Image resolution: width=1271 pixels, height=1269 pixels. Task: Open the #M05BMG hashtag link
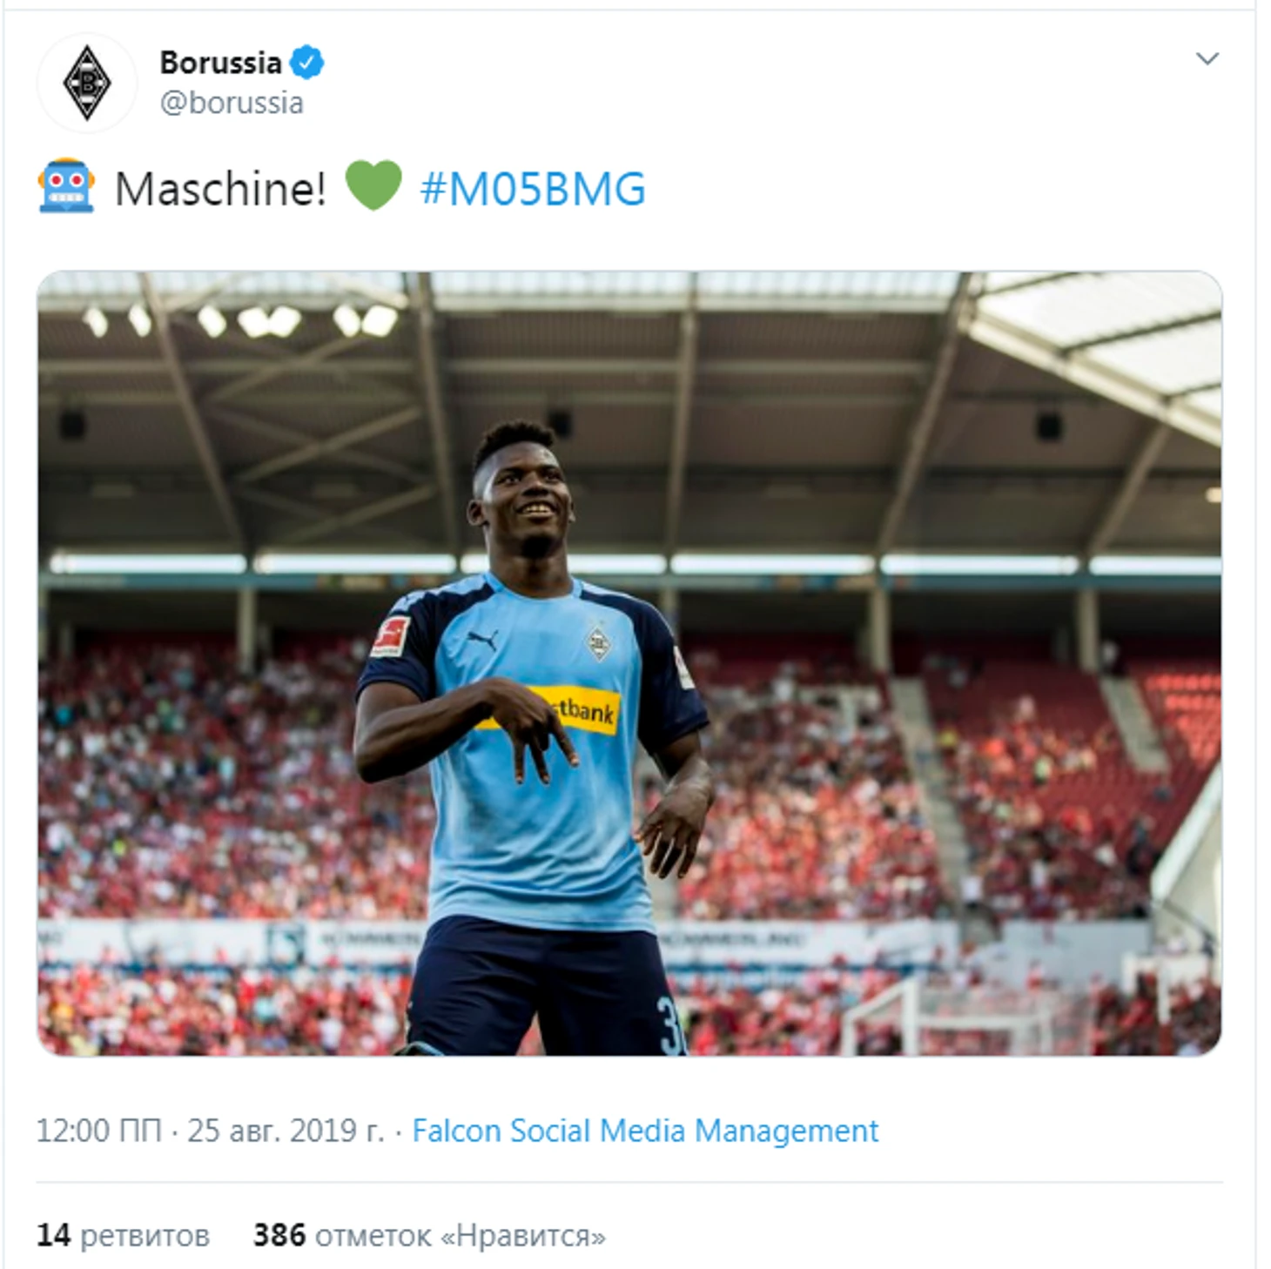533,189
